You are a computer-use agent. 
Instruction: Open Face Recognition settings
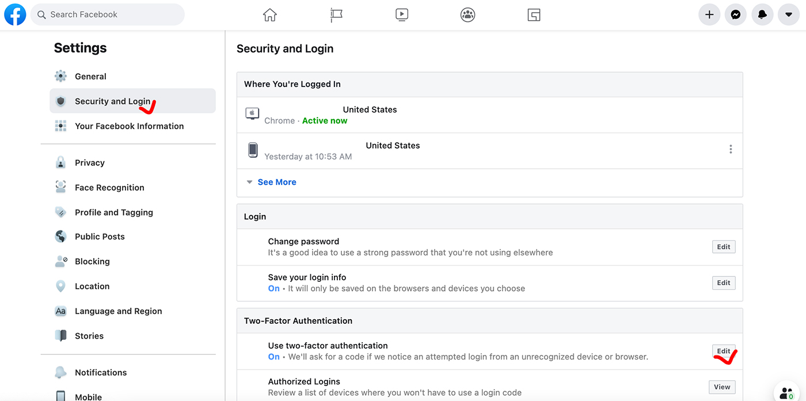[x=109, y=188]
